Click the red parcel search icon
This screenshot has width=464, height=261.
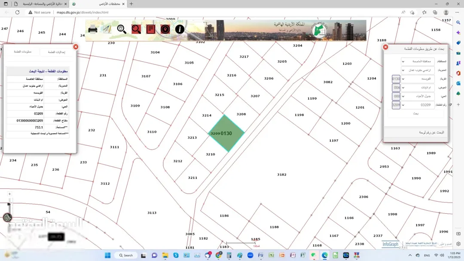136,29
